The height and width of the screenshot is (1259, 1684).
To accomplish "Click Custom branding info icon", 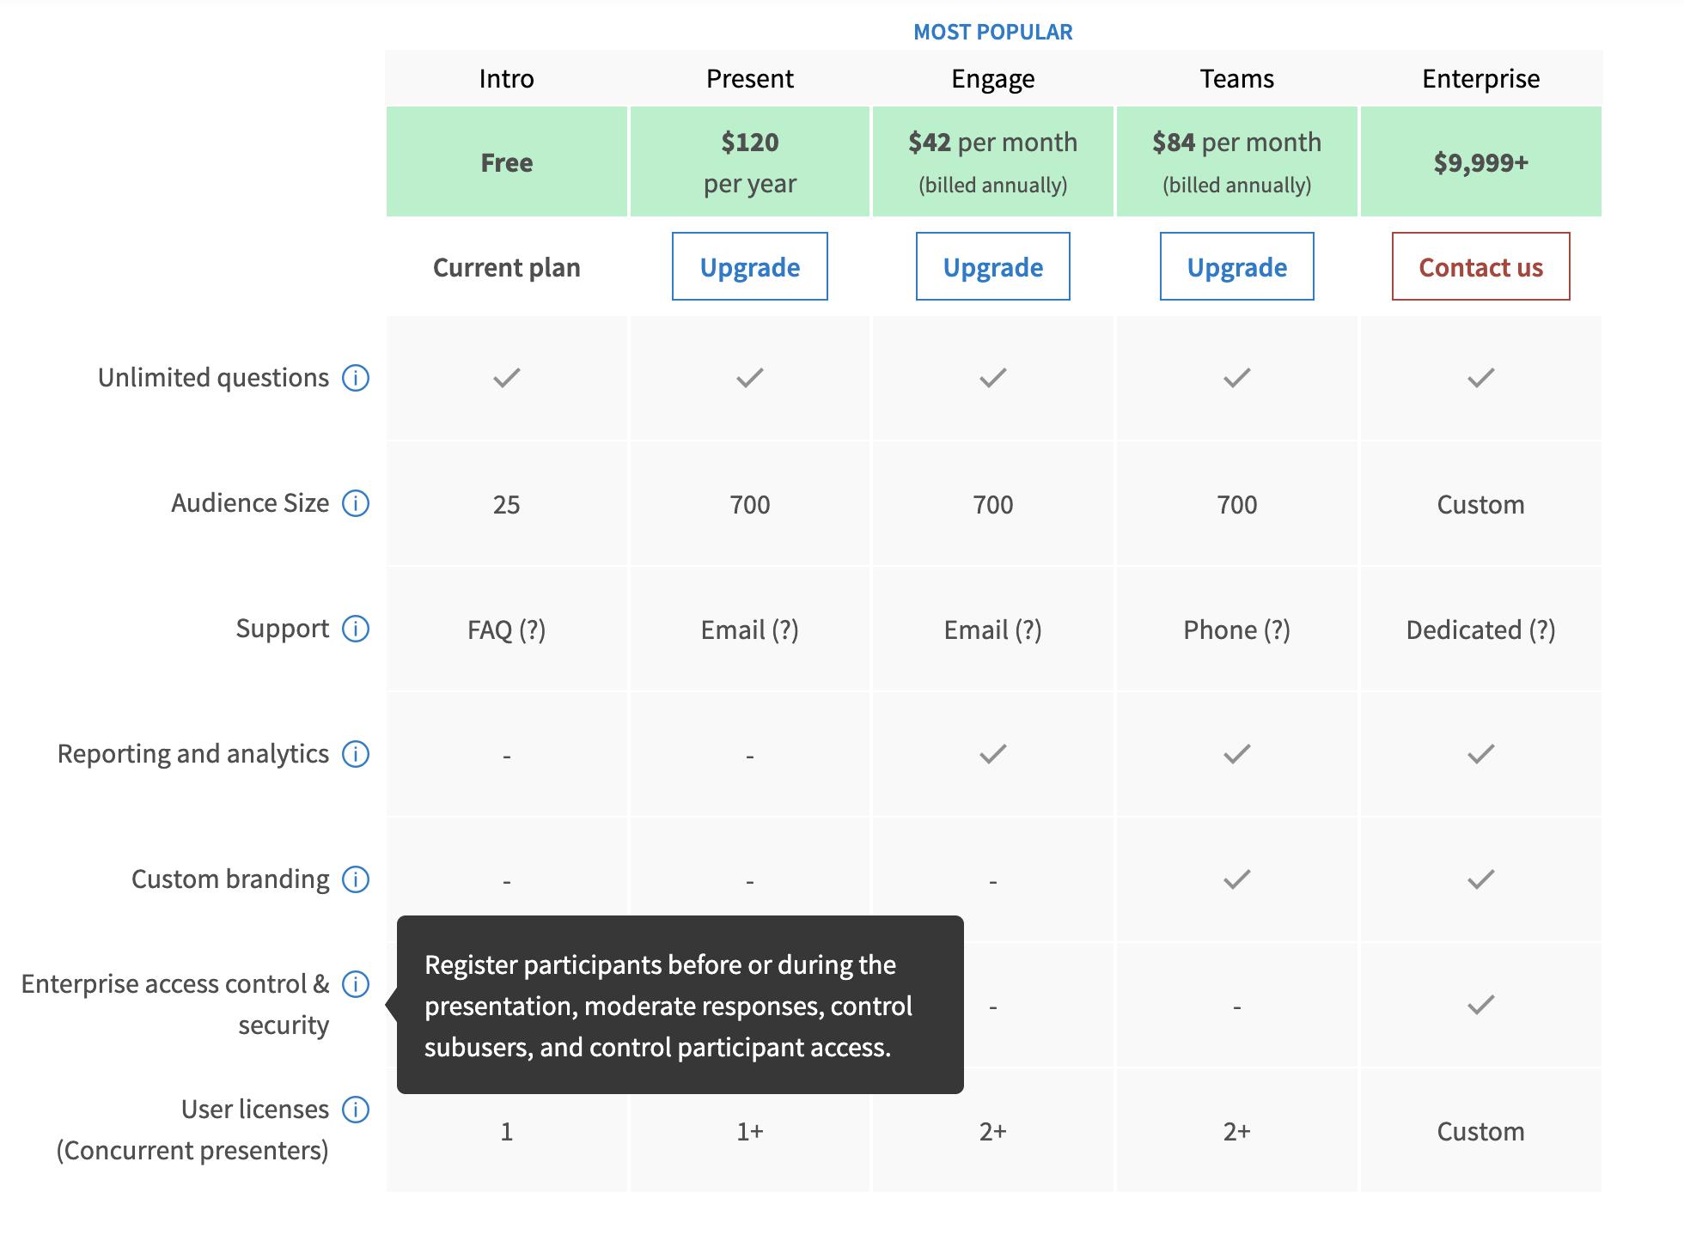I will point(356,879).
